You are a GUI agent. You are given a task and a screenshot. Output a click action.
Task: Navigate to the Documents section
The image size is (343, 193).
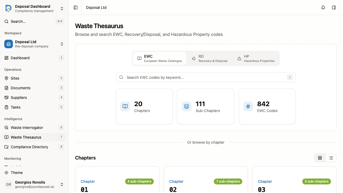click(x=20, y=88)
